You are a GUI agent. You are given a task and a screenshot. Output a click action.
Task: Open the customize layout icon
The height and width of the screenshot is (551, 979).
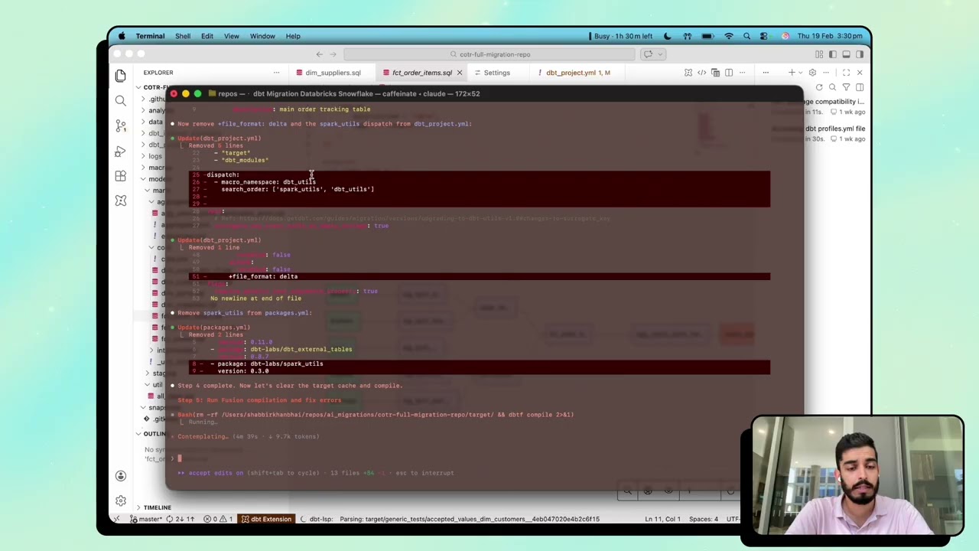coord(819,54)
